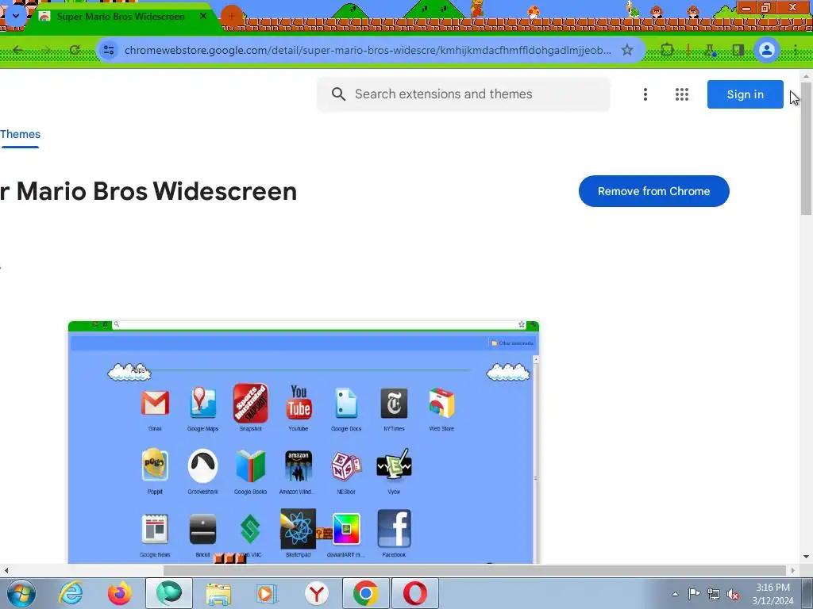Switch to the Themes tab

coord(20,135)
